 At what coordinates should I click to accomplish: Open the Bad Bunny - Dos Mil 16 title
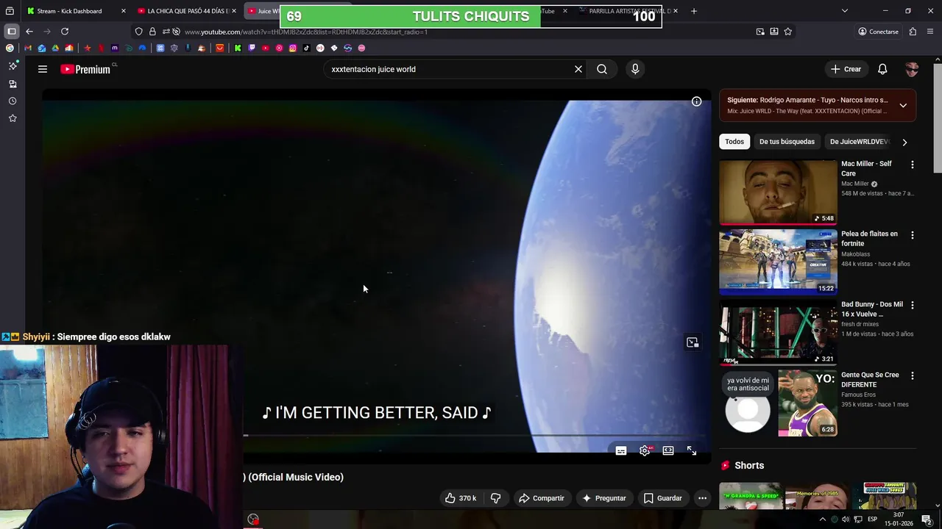point(872,309)
